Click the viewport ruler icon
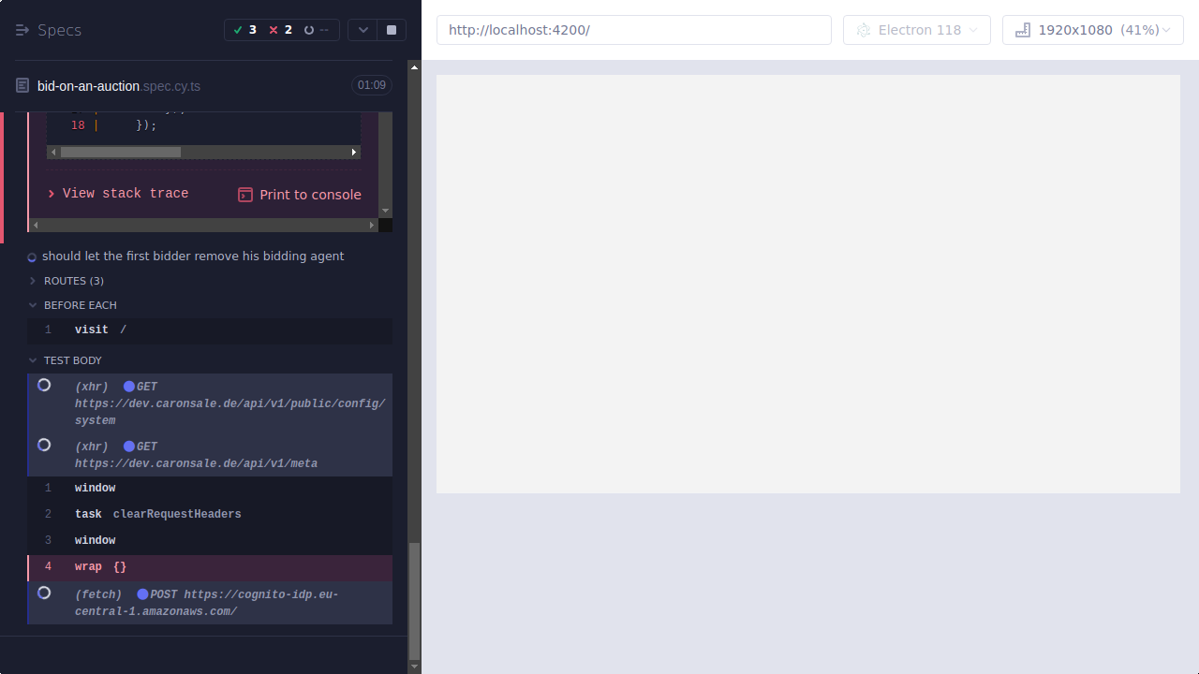Image resolution: width=1199 pixels, height=674 pixels. point(1021,29)
